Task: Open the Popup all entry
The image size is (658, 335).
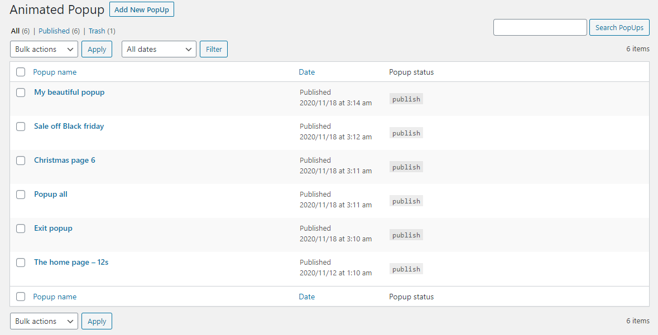Action: click(51, 194)
